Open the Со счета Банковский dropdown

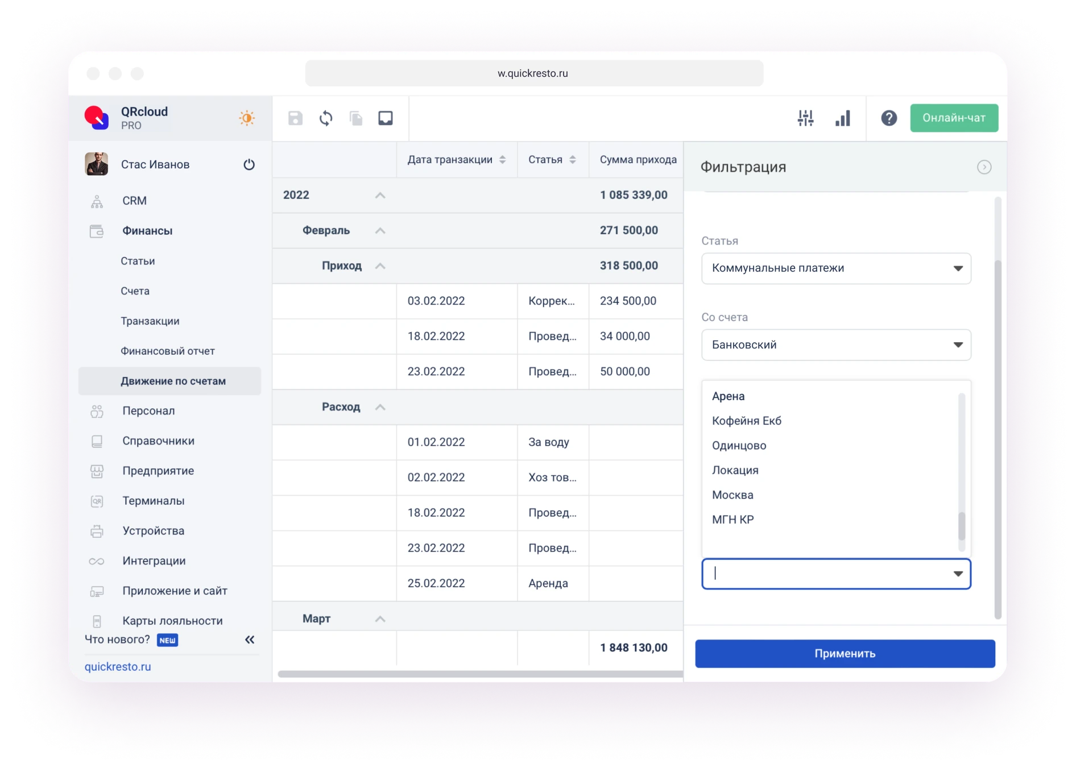(x=835, y=345)
